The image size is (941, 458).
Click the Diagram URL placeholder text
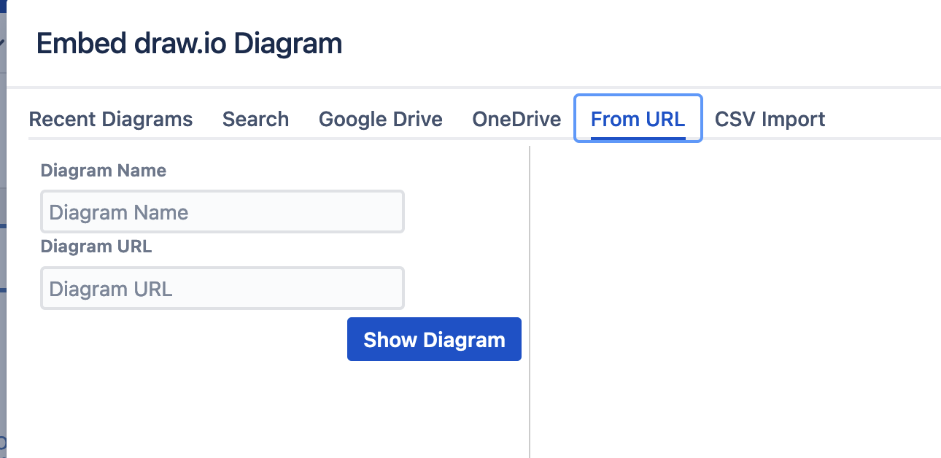click(109, 289)
